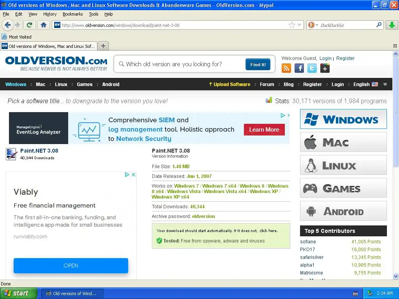Viewport: 399px width, 299px height.
Task: Click the AdChoices icon on EventLog banner
Action: pos(283,115)
